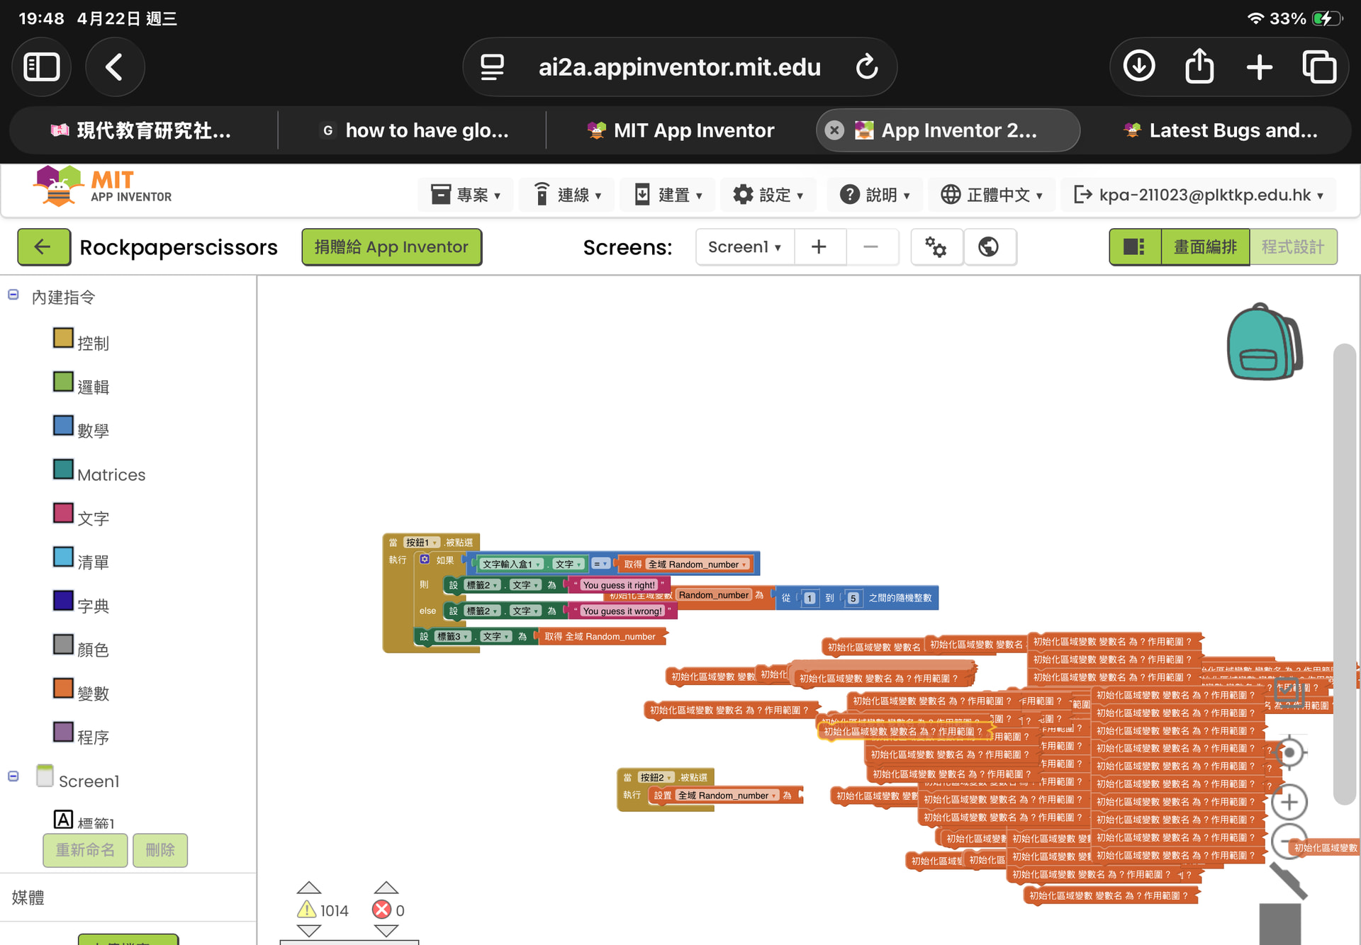Toggle the panel layout view button
This screenshot has width=1361, height=945.
coord(1134,247)
